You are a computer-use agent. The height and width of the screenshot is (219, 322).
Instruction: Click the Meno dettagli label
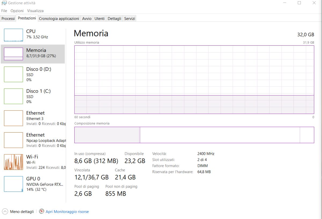point(22,211)
